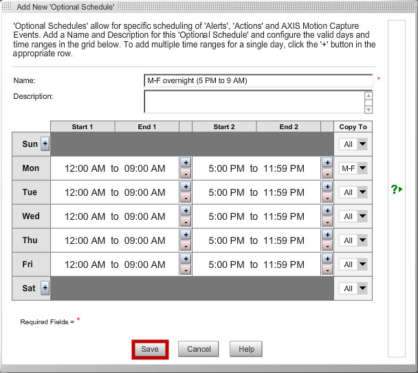Click minus after Friday's second time range

click(327, 270)
